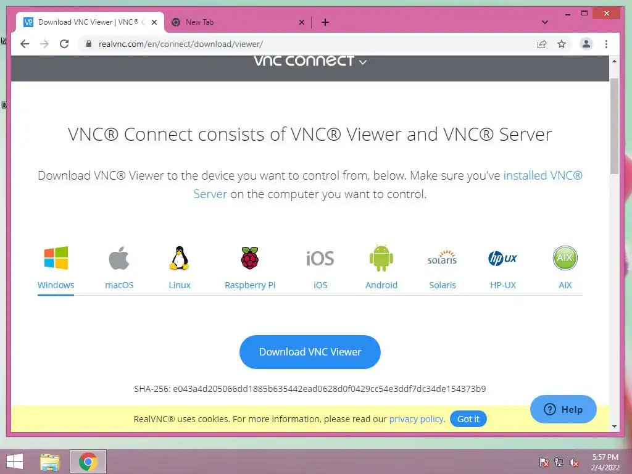Open File Explorer from taskbar

pos(50,462)
